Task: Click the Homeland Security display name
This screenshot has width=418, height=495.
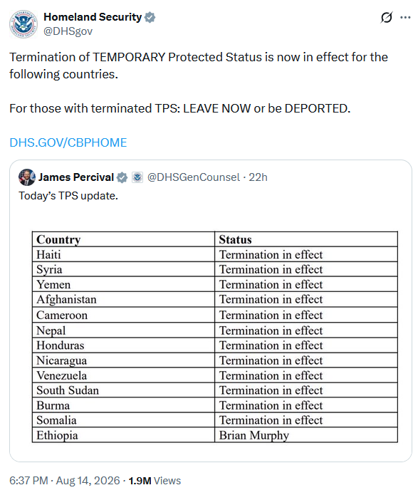Action: [x=93, y=17]
